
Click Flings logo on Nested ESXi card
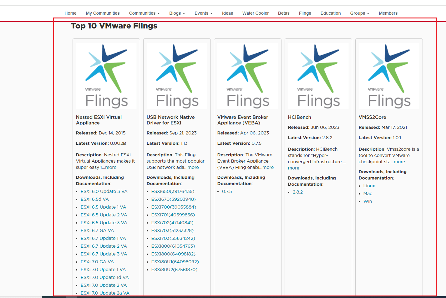[x=106, y=76]
